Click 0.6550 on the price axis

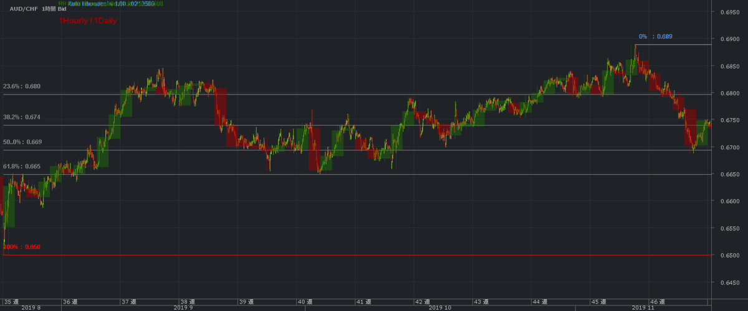[x=729, y=228]
